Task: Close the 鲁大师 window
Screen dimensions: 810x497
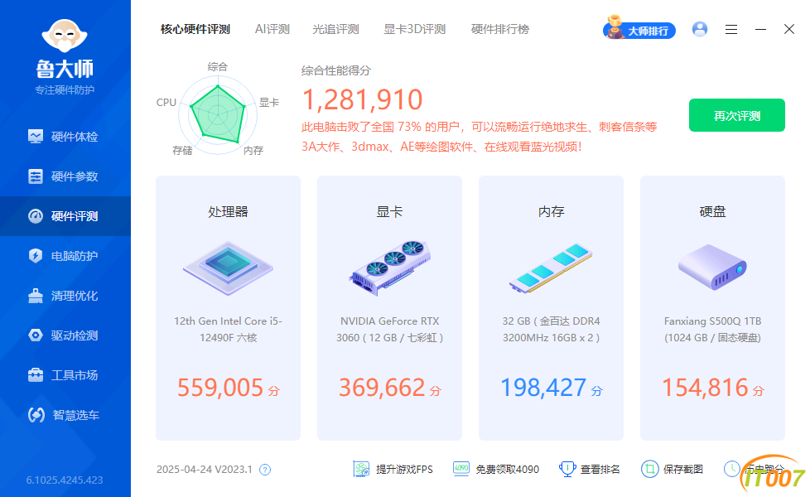Action: [x=788, y=29]
